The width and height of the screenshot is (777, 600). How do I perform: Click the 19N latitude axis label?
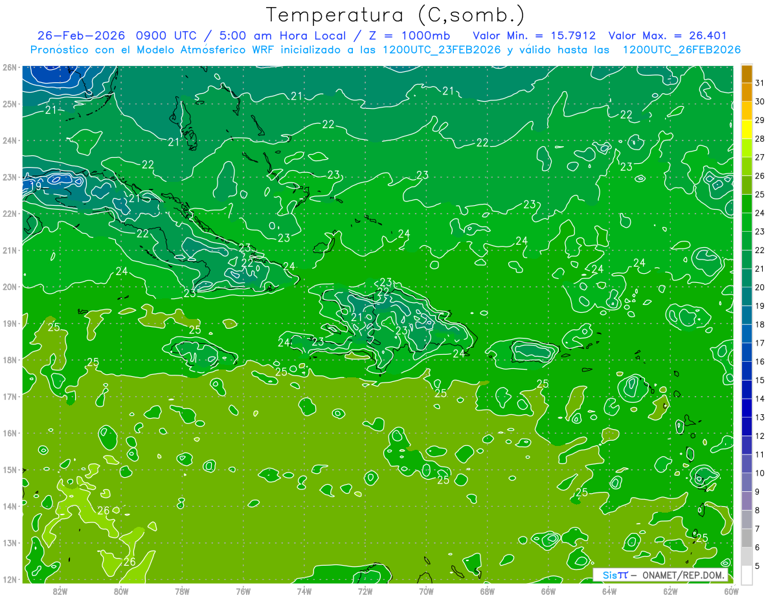tap(10, 323)
